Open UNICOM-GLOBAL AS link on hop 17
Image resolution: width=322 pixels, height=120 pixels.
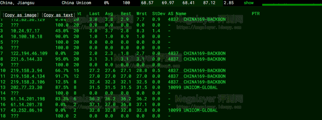point(193,110)
